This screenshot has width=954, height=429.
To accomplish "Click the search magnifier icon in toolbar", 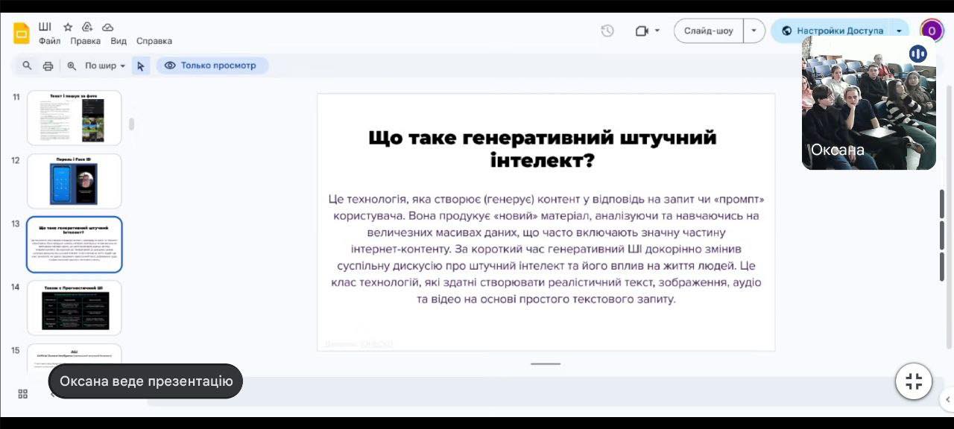I will pos(27,66).
